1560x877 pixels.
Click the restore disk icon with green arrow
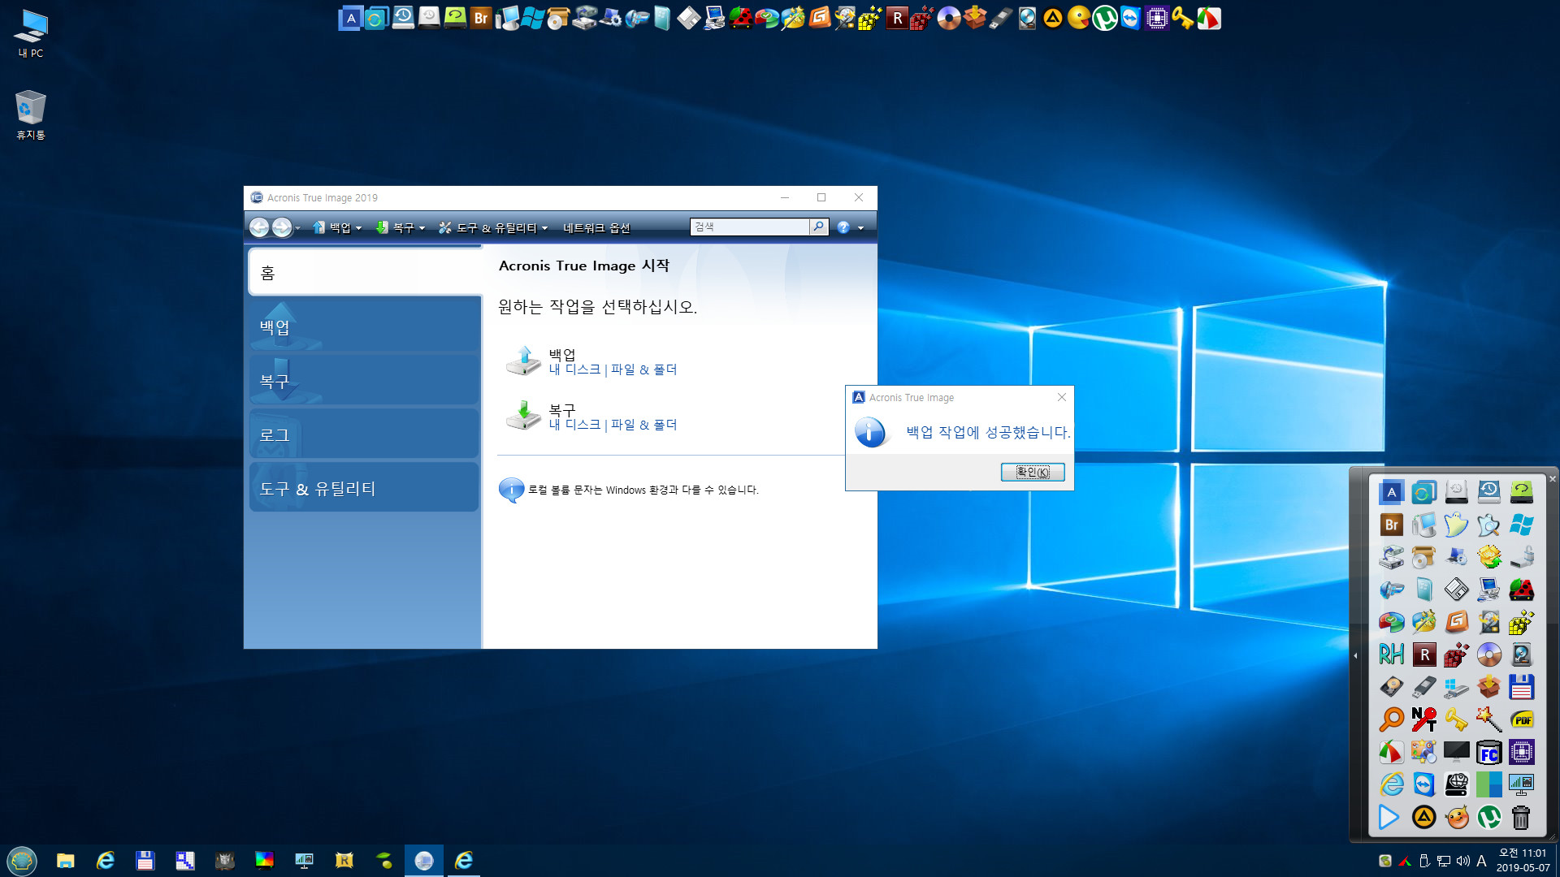pos(523,415)
